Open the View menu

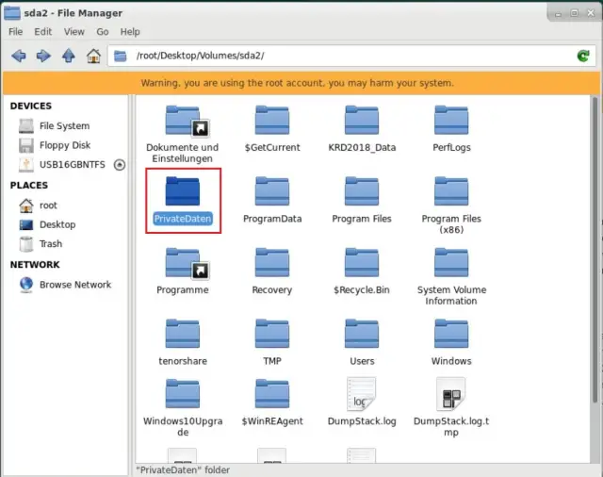73,32
